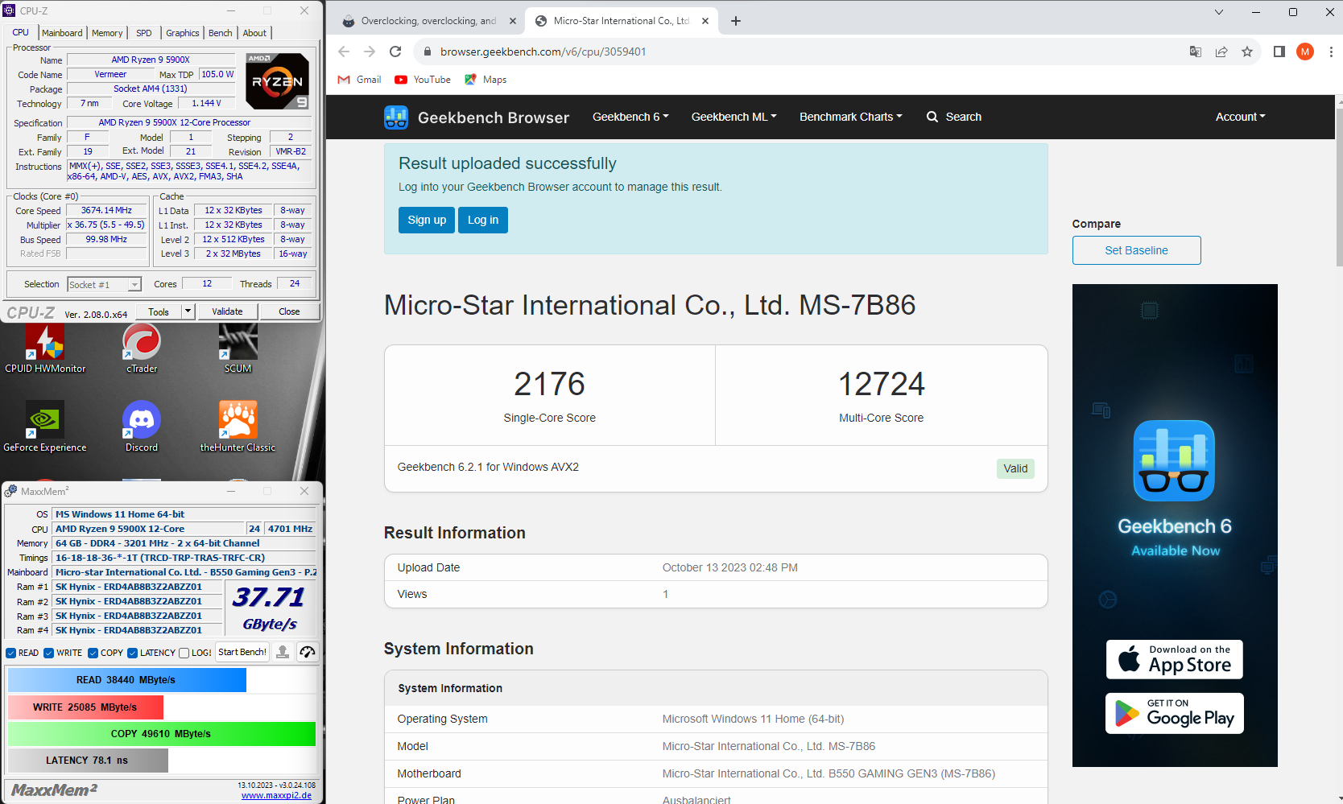1343x804 pixels.
Task: Click the Tools button in CPU-Z
Action: tap(159, 311)
